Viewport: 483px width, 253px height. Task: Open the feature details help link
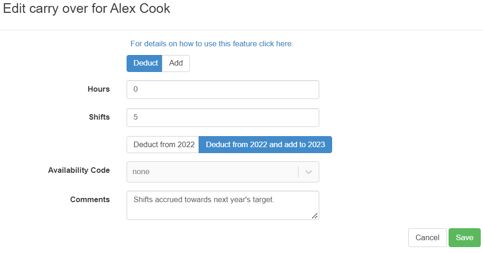coord(211,44)
